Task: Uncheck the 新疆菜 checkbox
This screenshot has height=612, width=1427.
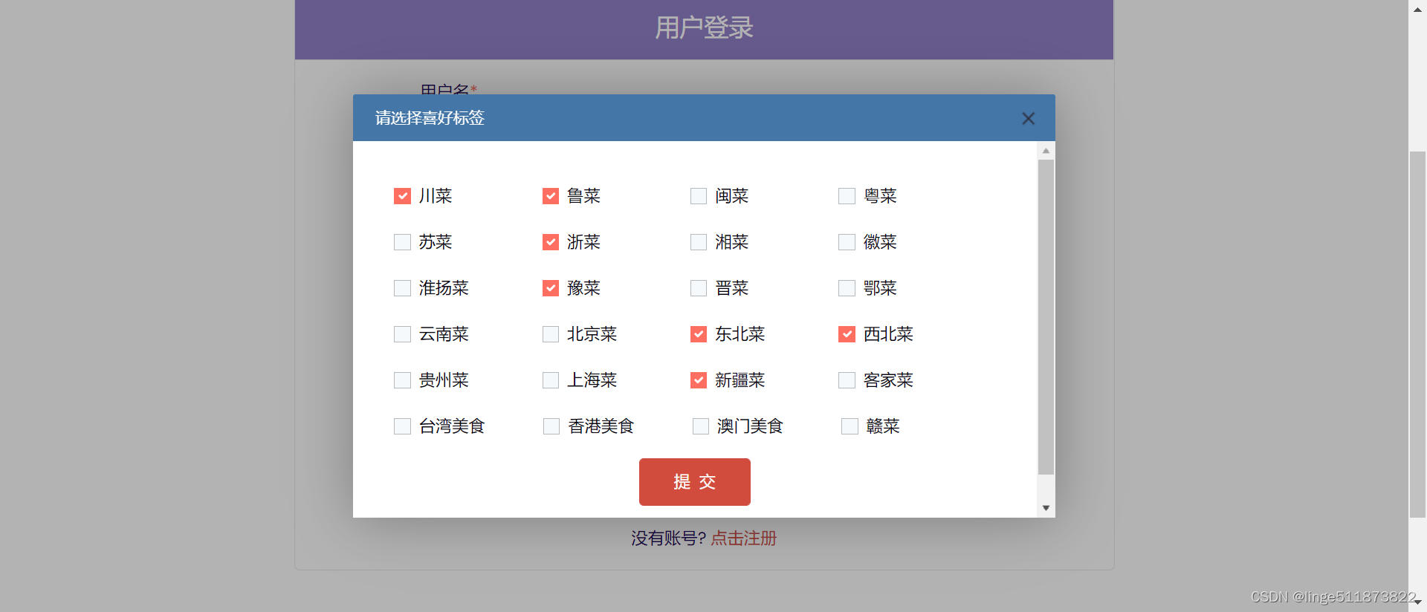Action: coord(699,380)
